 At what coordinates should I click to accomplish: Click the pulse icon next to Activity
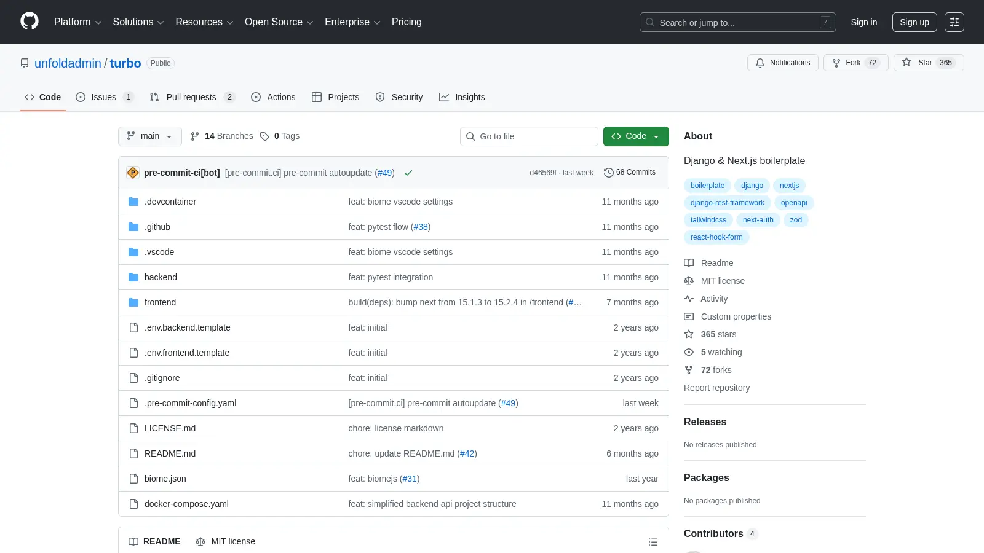pos(689,299)
